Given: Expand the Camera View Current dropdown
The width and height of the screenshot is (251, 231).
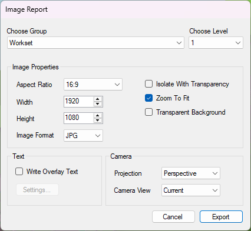Looking at the screenshot, I should click(191, 190).
